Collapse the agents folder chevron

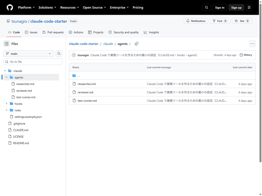coord(6,77)
